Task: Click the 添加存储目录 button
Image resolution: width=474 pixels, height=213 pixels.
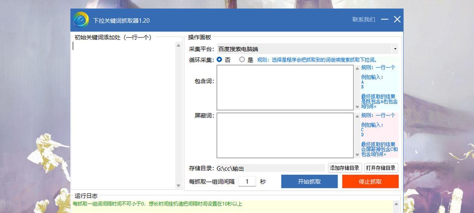Action: pos(345,168)
